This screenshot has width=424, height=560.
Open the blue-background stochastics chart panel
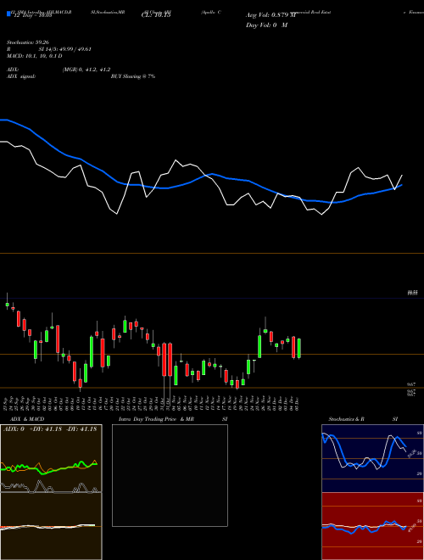click(372, 458)
